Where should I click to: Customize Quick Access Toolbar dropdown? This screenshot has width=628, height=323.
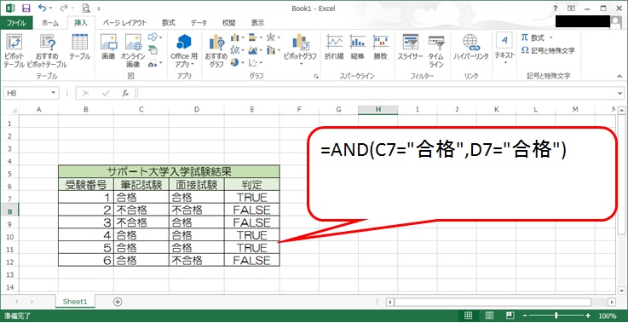(x=99, y=8)
